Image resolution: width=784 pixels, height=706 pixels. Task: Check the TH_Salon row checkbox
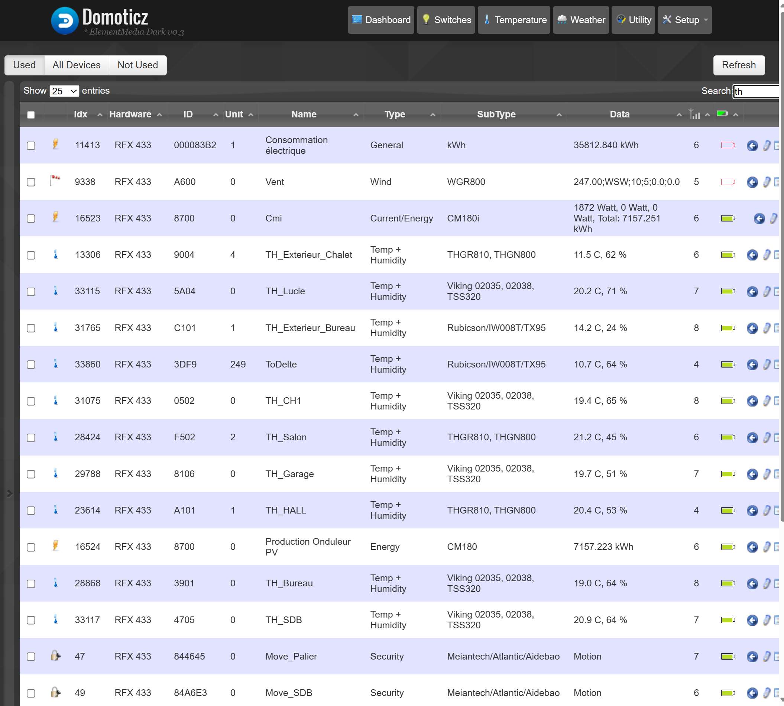[x=31, y=438]
